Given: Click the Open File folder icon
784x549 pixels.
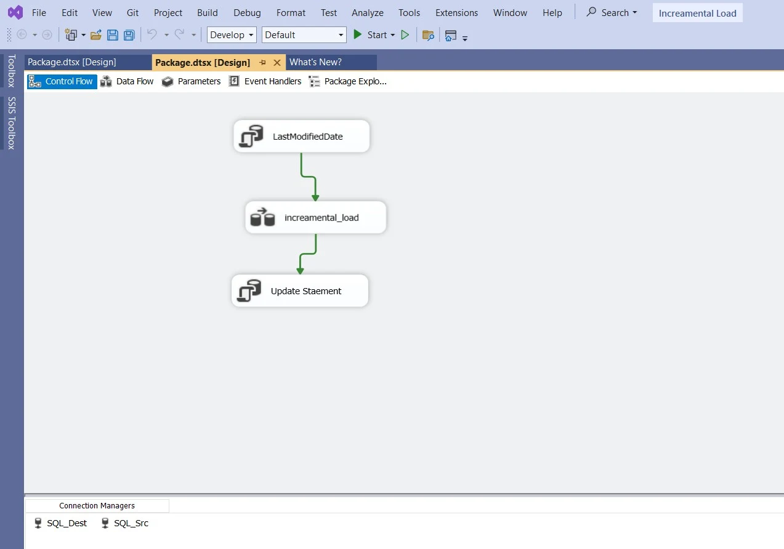Looking at the screenshot, I should 96,35.
